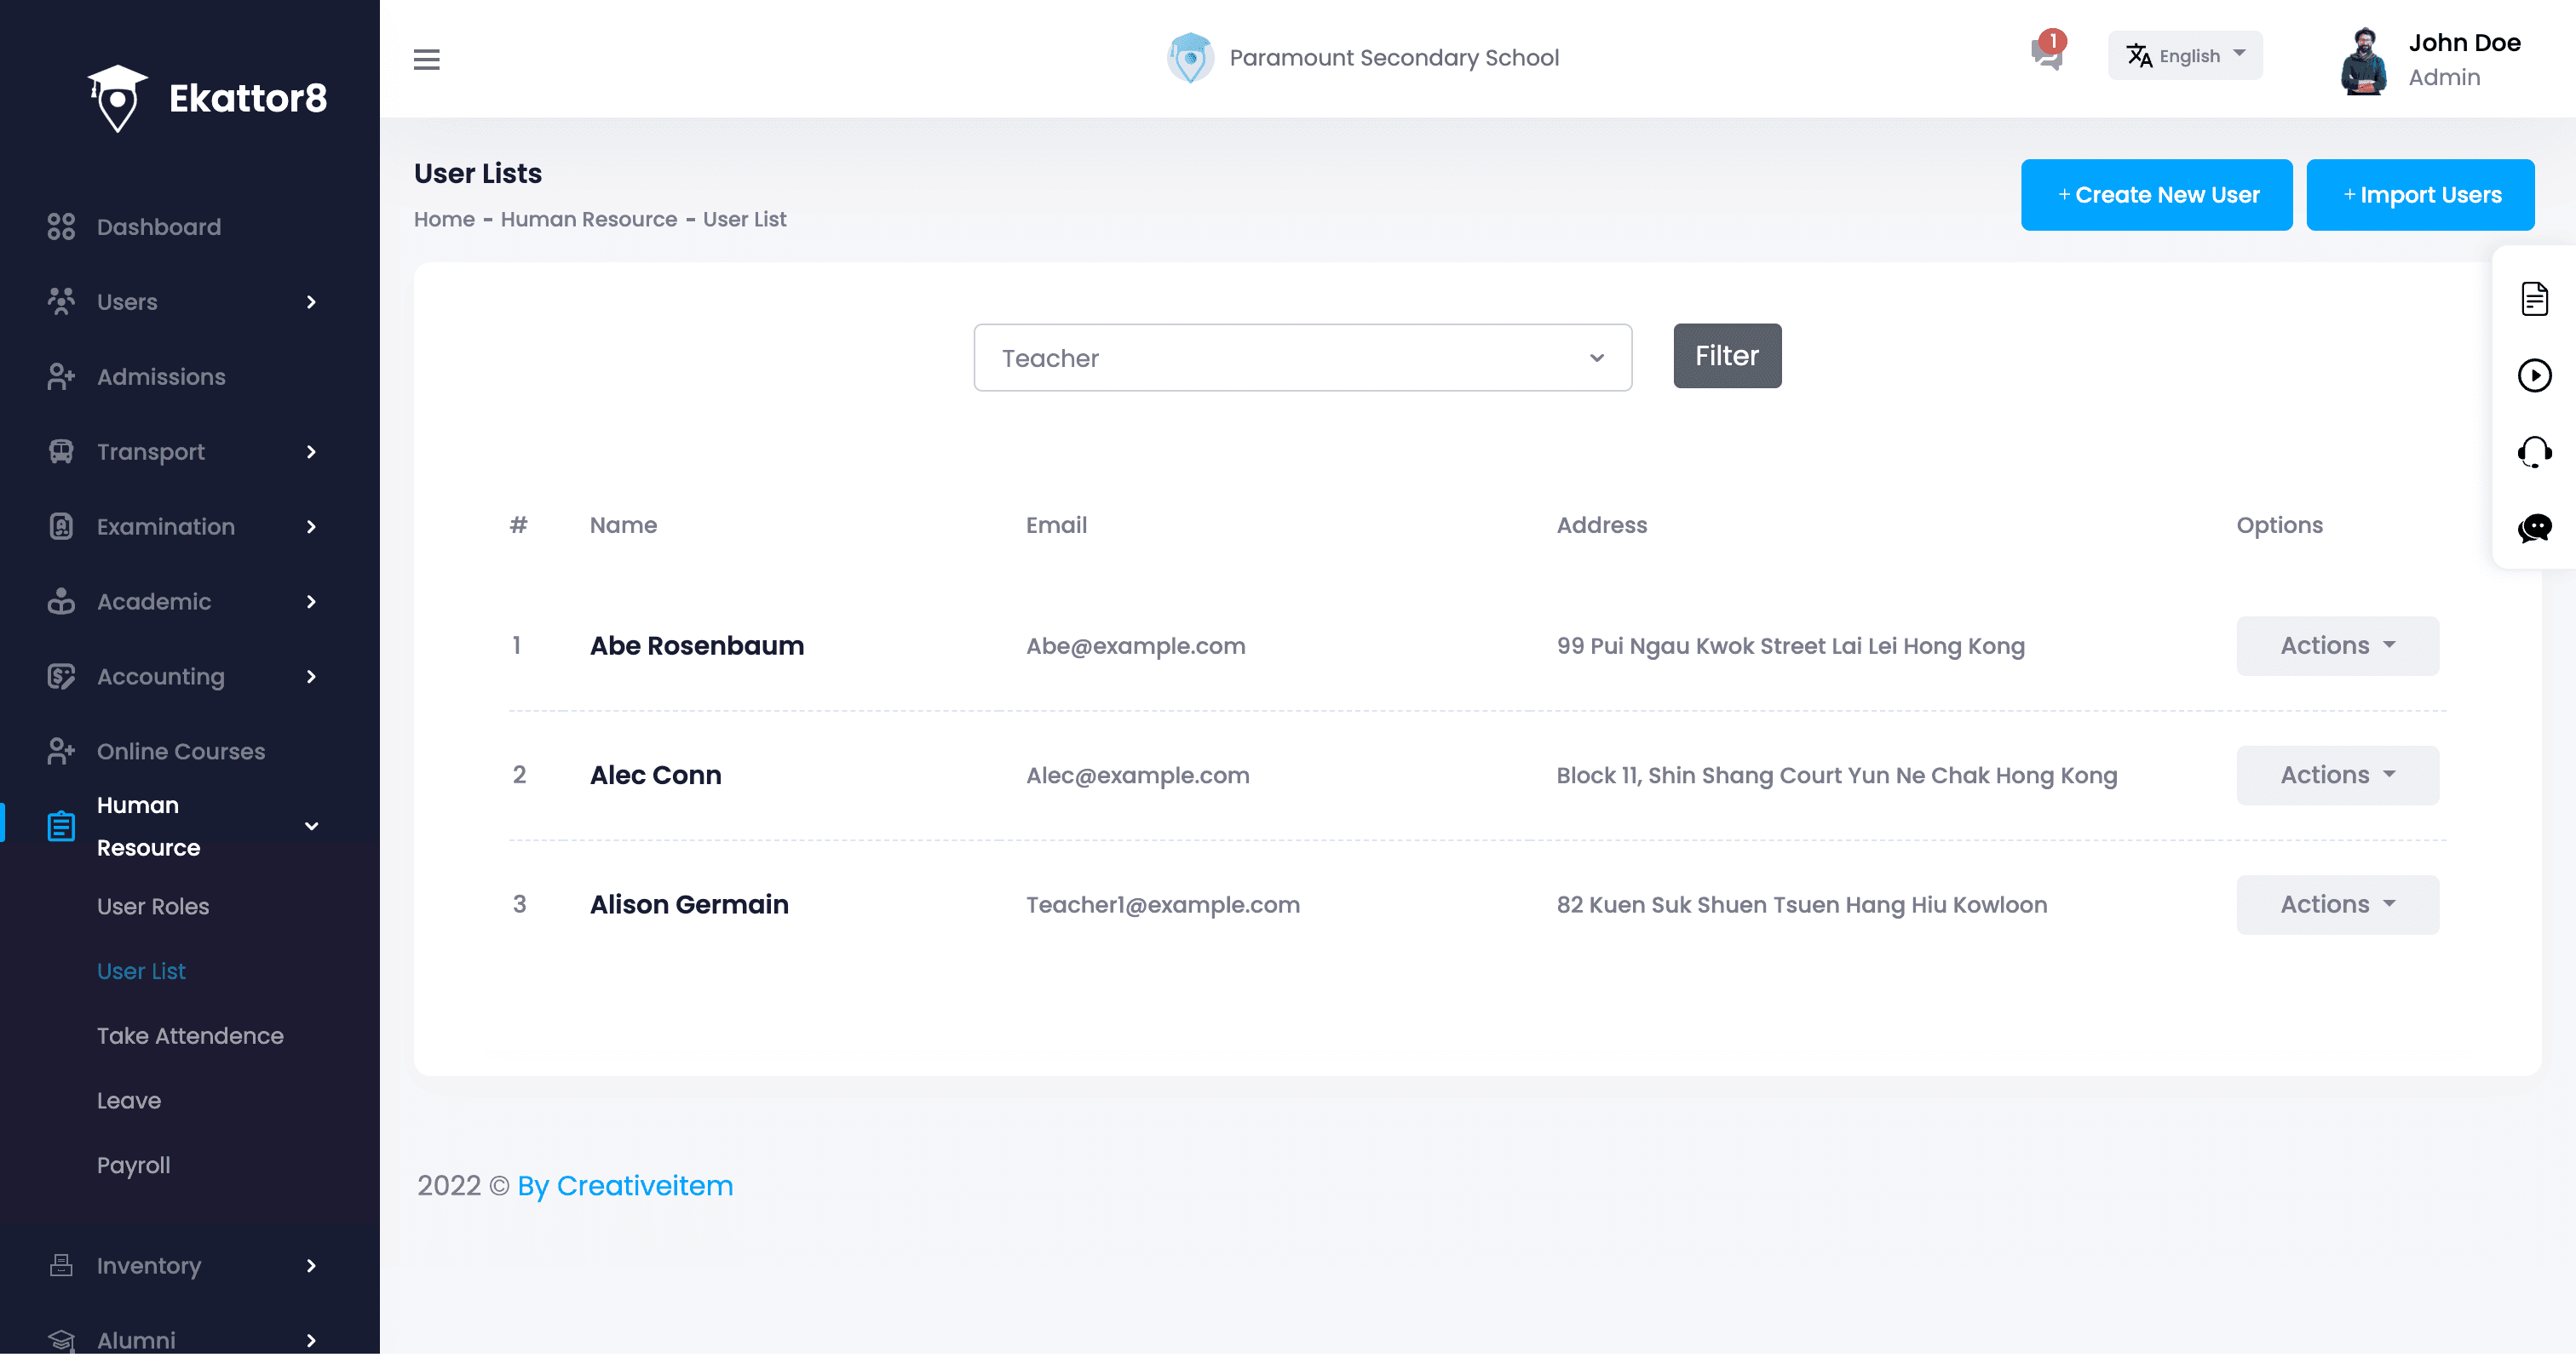Expand the Examination sidebar section
2576x1369 pixels.
tap(165, 527)
